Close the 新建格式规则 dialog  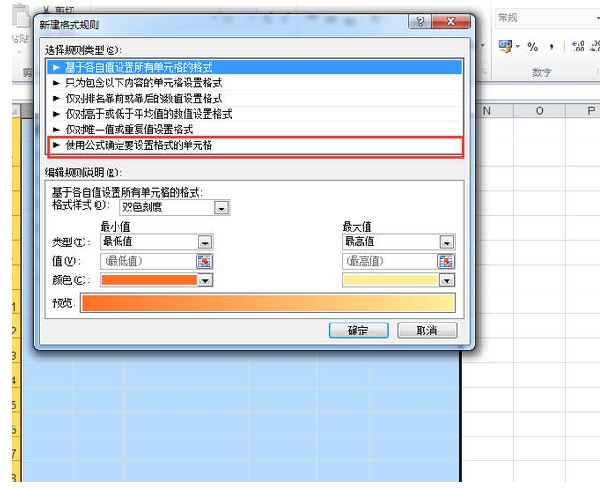point(450,21)
